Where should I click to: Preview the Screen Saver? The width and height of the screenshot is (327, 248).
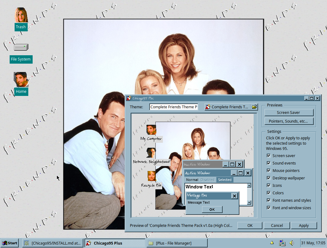[289, 112]
